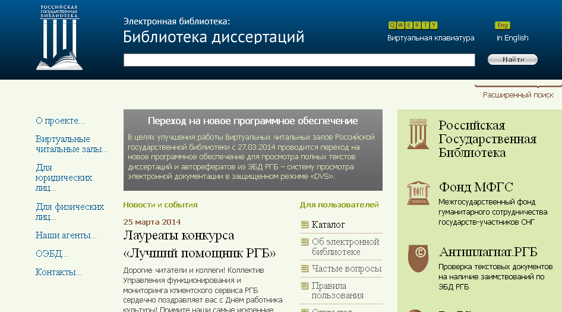Click the Новости и события heading

160,205
